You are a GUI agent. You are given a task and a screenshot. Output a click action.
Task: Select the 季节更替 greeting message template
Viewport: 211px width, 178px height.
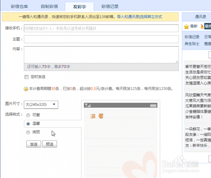tap(197, 75)
